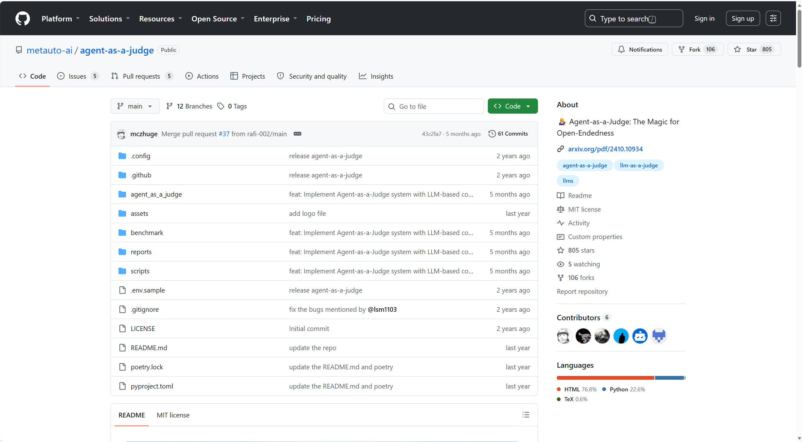Viewport: 802px width, 442px height.
Task: Click the eye icon next to 5 watching
Action: point(561,264)
